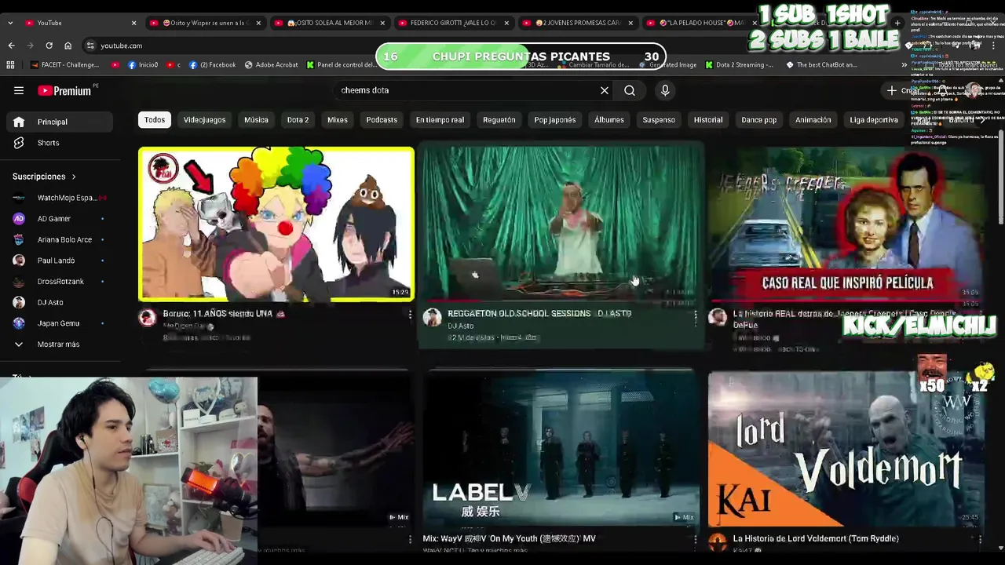Open options for Lord Voldemort video
1005x565 pixels.
[980, 539]
